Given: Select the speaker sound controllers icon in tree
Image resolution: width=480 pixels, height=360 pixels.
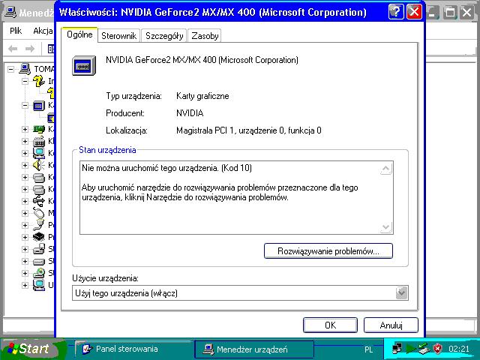Looking at the screenshot, I should coord(39,165).
